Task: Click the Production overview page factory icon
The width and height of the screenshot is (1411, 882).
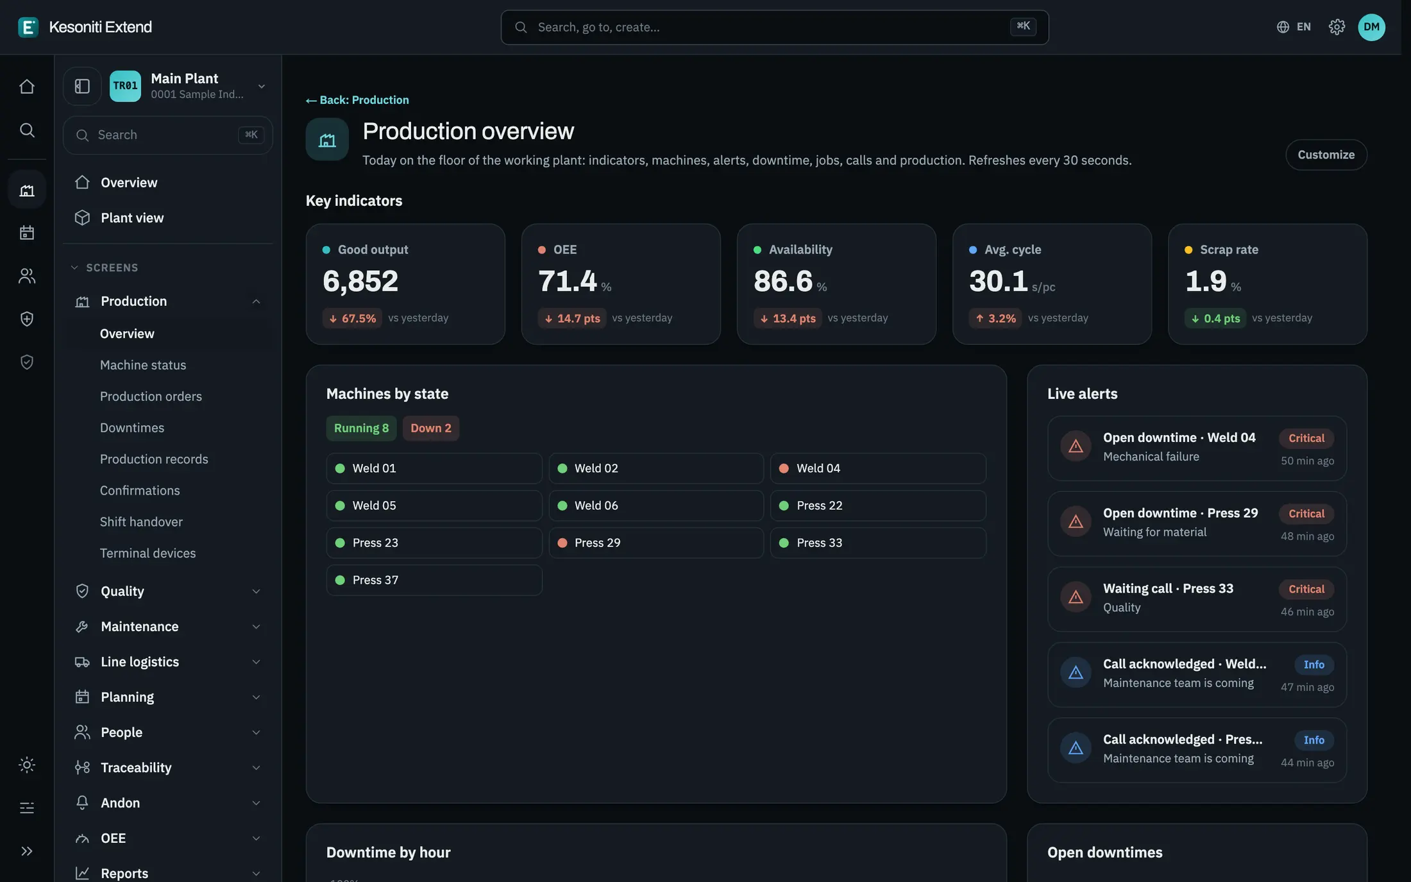Action: tap(327, 139)
